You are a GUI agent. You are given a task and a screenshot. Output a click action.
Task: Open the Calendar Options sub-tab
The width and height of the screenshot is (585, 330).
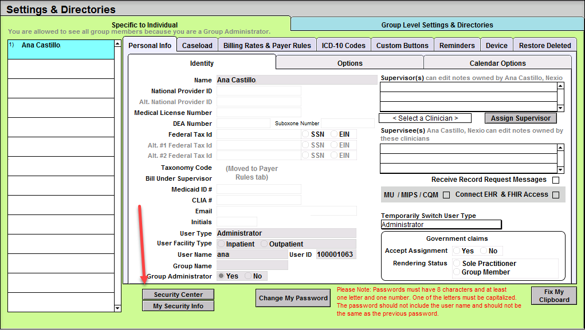(497, 63)
